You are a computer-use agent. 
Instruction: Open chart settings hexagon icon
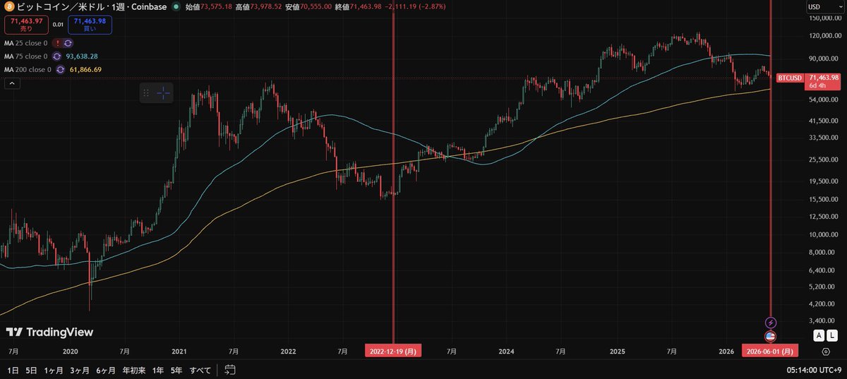click(826, 351)
